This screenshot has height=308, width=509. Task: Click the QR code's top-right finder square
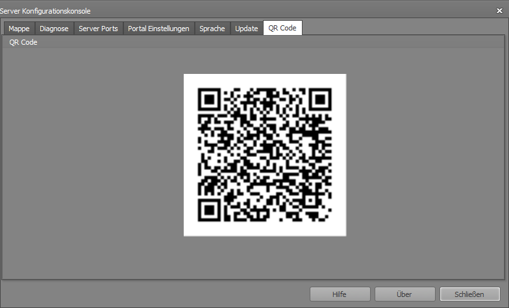[321, 99]
